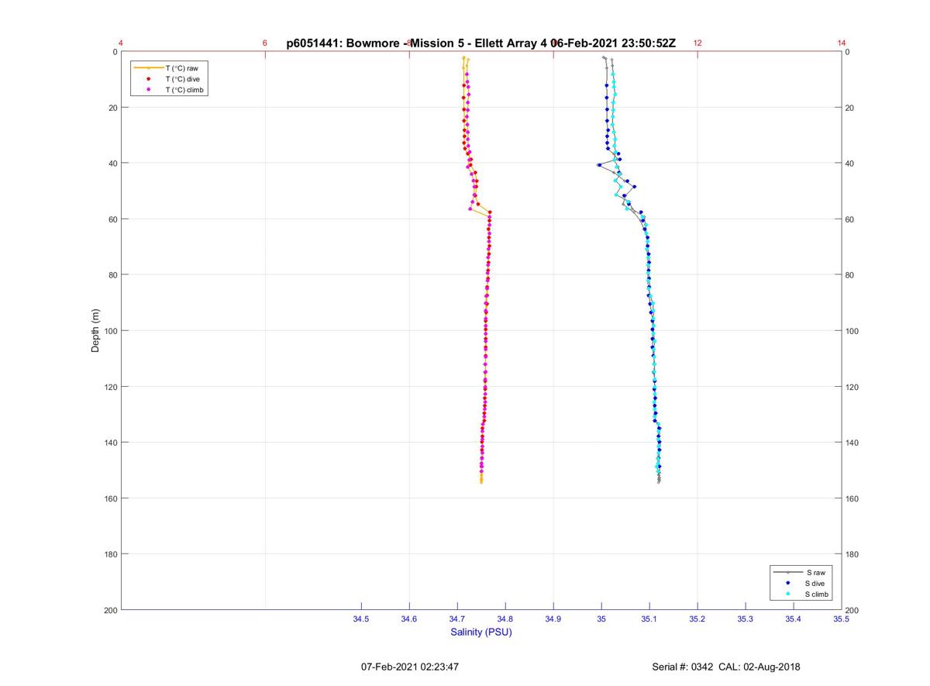
Task: Click the 34.8 salinity tick label
Action: tap(505, 619)
